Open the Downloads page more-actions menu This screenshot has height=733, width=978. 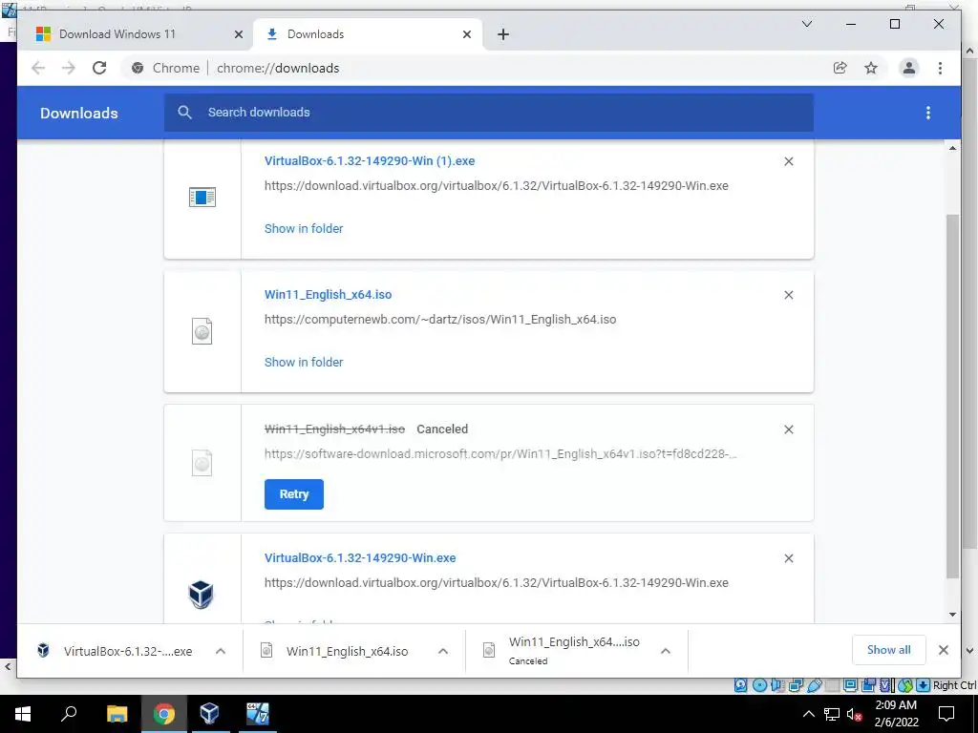[x=928, y=113]
